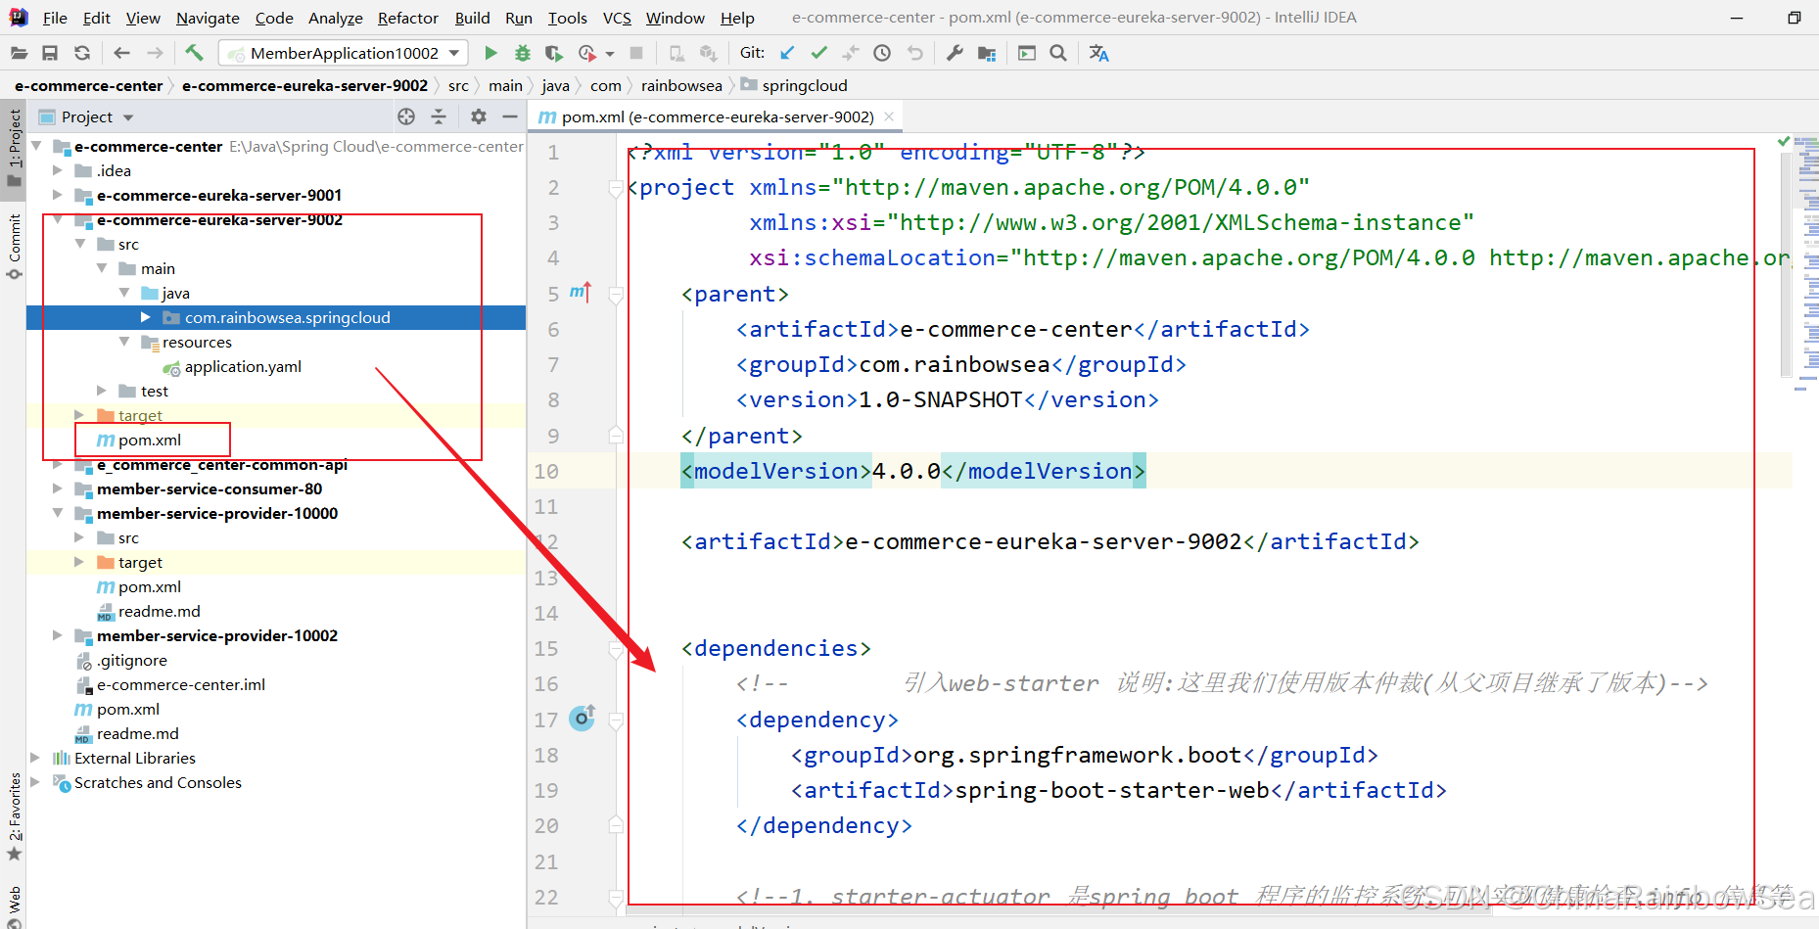Expand the External Libraries node
This screenshot has height=929, width=1819.
tap(36, 758)
